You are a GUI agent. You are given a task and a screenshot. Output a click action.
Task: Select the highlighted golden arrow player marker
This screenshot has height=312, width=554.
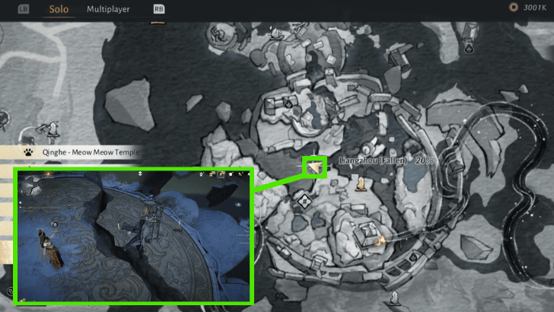pos(314,166)
